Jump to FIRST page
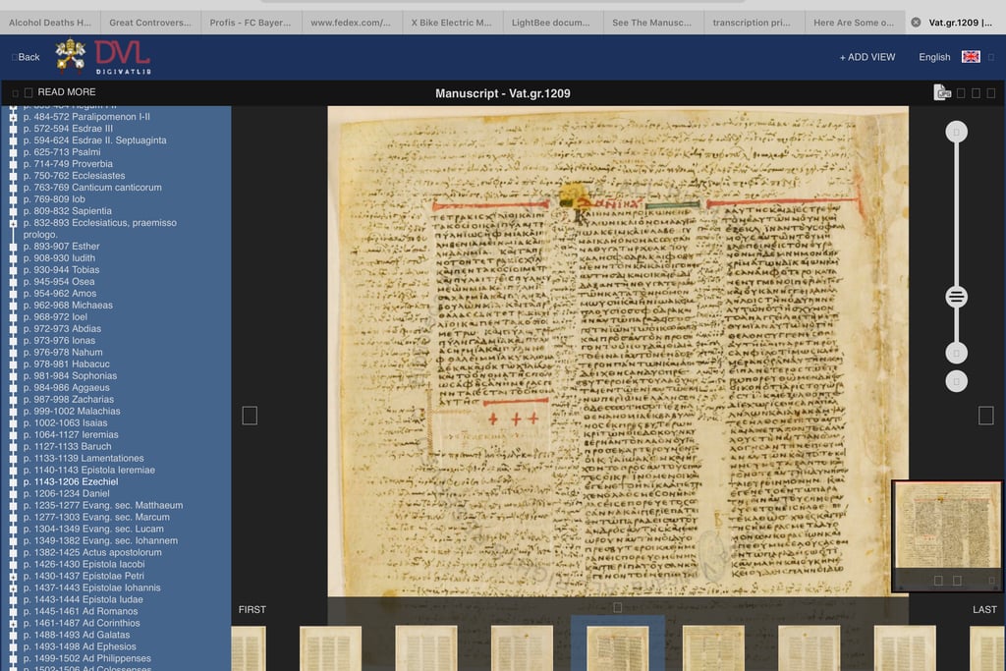1006x671 pixels. pyautogui.click(x=252, y=609)
